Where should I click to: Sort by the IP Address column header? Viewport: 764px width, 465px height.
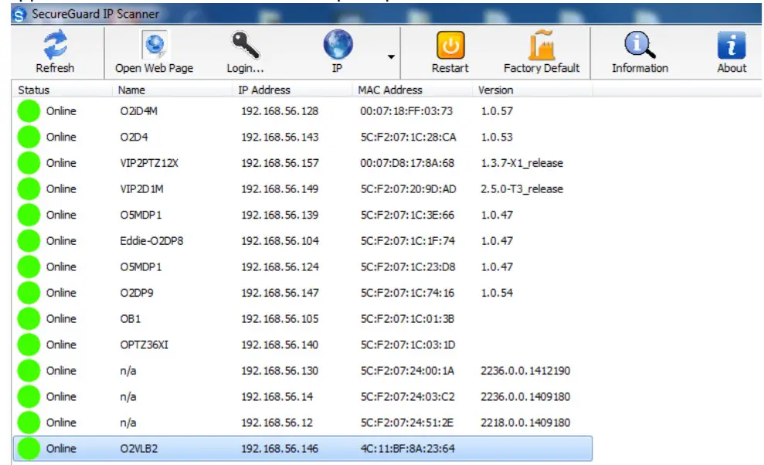click(264, 90)
